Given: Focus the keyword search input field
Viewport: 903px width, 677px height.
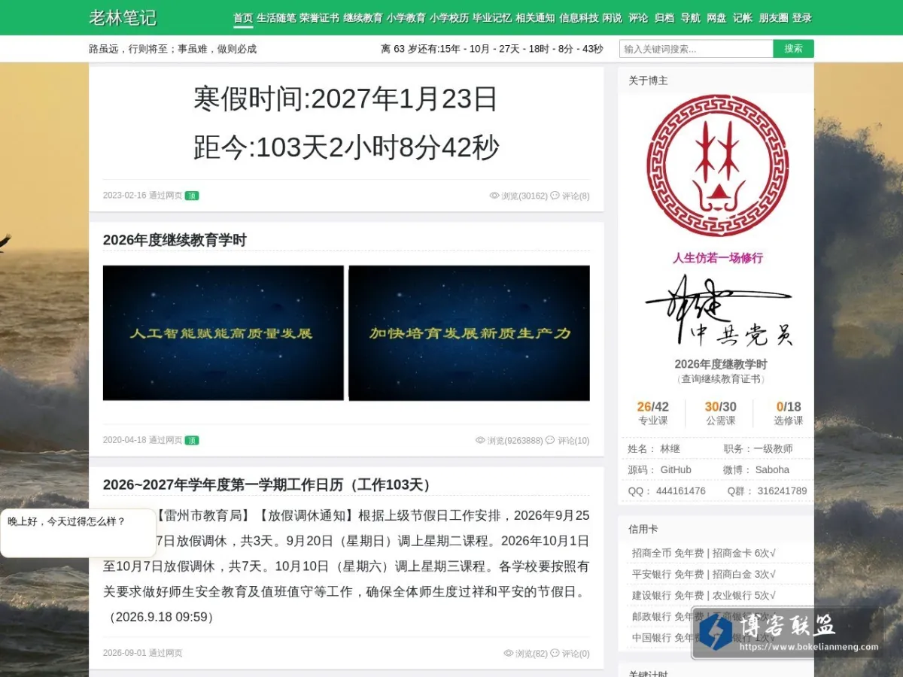Looking at the screenshot, I should tap(696, 49).
